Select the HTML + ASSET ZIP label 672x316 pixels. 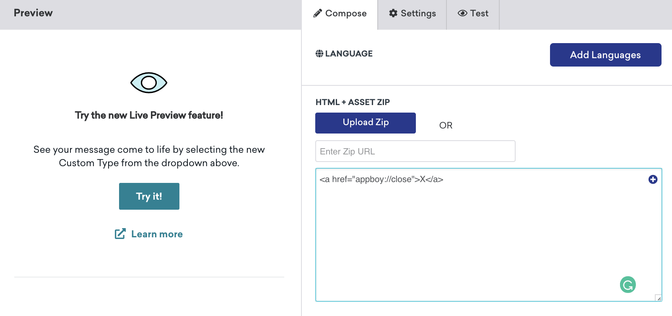(x=353, y=102)
